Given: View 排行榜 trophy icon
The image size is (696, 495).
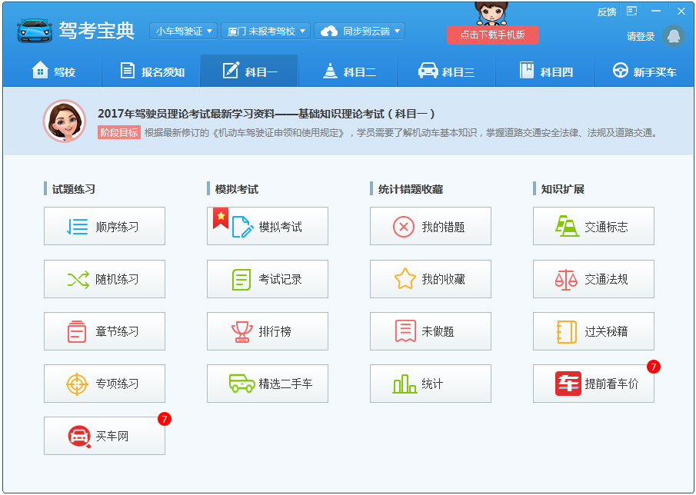Looking at the screenshot, I should pyautogui.click(x=241, y=331).
